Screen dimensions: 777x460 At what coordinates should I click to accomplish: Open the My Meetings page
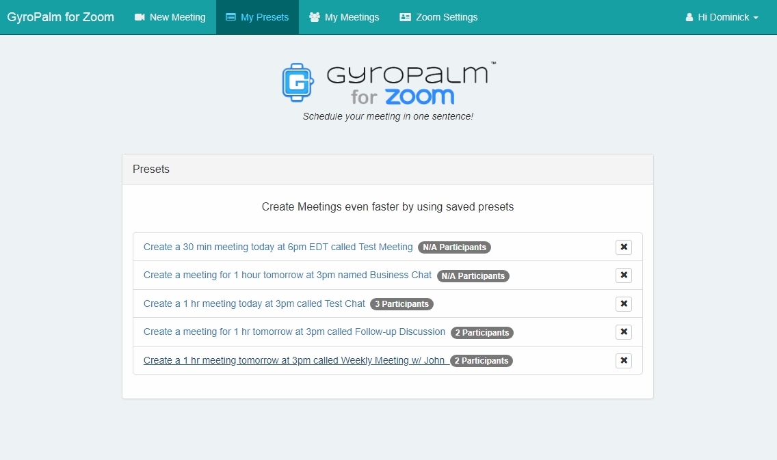(344, 17)
